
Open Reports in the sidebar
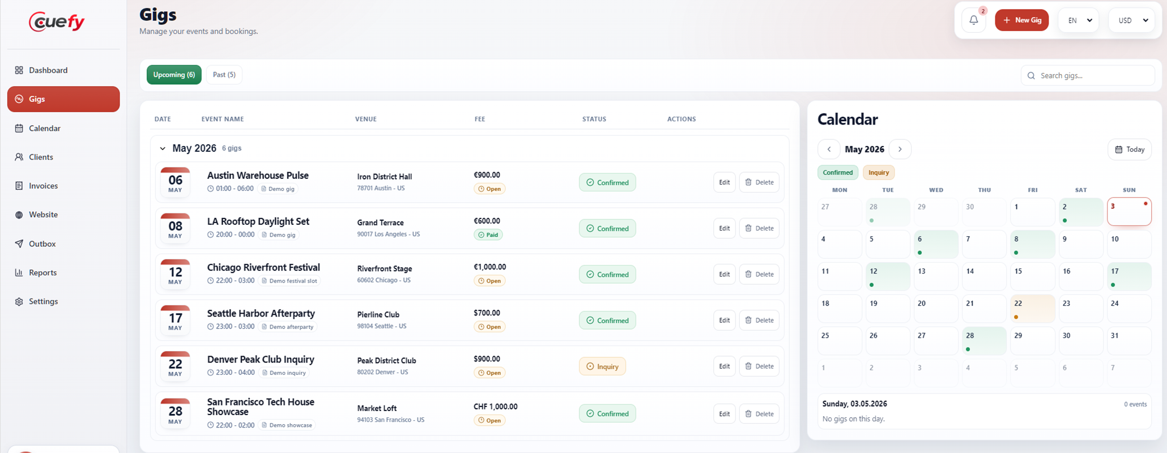[63, 272]
